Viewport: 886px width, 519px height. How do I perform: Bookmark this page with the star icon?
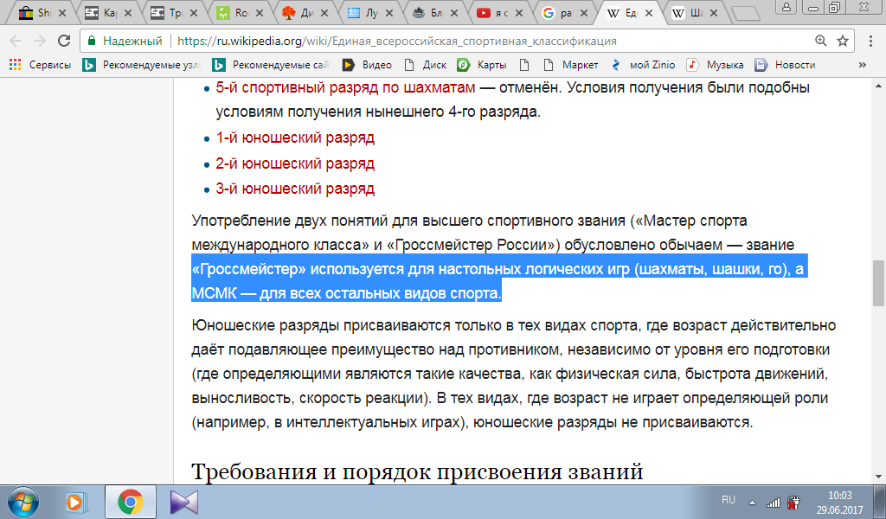click(x=843, y=41)
